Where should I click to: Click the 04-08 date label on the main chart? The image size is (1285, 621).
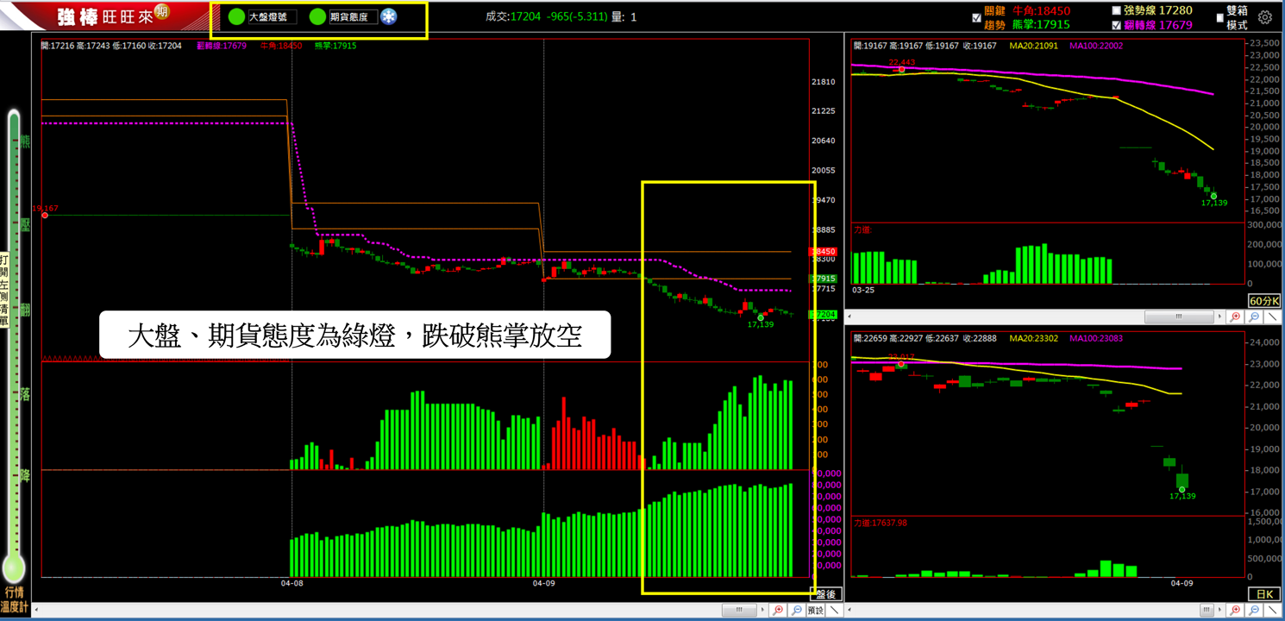[292, 584]
